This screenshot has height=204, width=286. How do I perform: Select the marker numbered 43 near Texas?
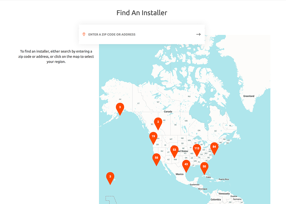[186, 165]
